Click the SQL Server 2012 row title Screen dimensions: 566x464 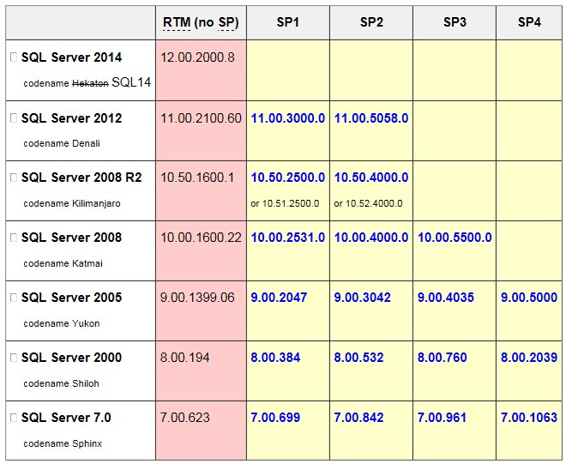[71, 118]
